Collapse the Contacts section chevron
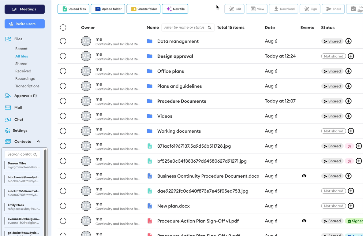The image size is (363, 236). click(x=38, y=142)
